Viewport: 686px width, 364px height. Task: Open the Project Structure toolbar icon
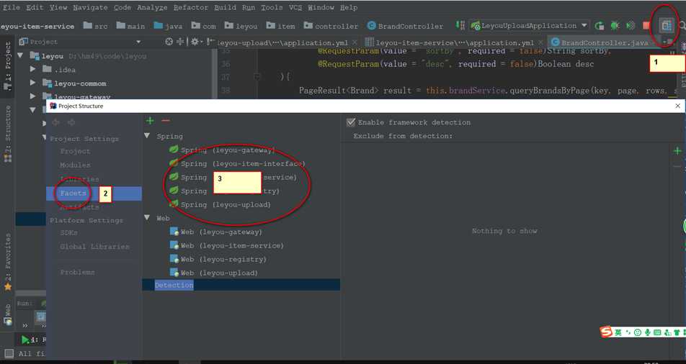(666, 25)
